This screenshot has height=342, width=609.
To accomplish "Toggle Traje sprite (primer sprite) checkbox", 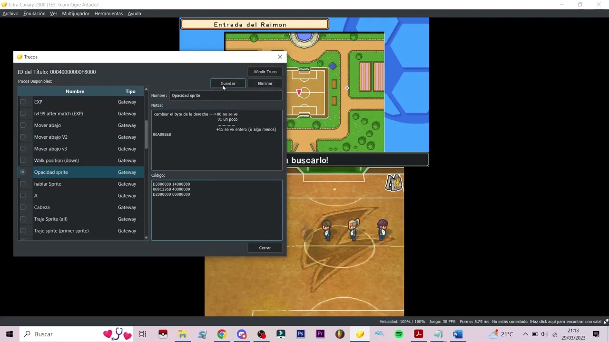I will click(23, 231).
